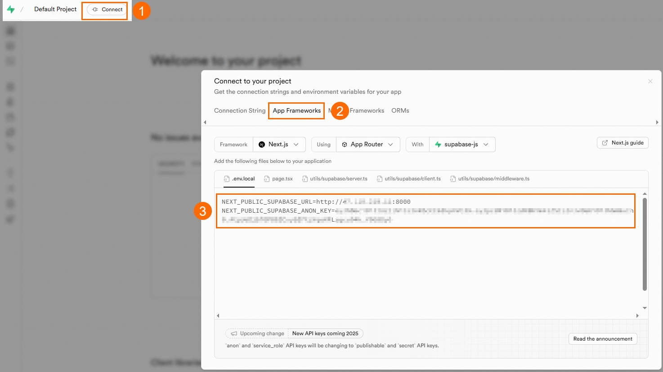Image resolution: width=663 pixels, height=372 pixels.
Task: Expand the With supabase-js dropdown
Action: click(x=462, y=144)
